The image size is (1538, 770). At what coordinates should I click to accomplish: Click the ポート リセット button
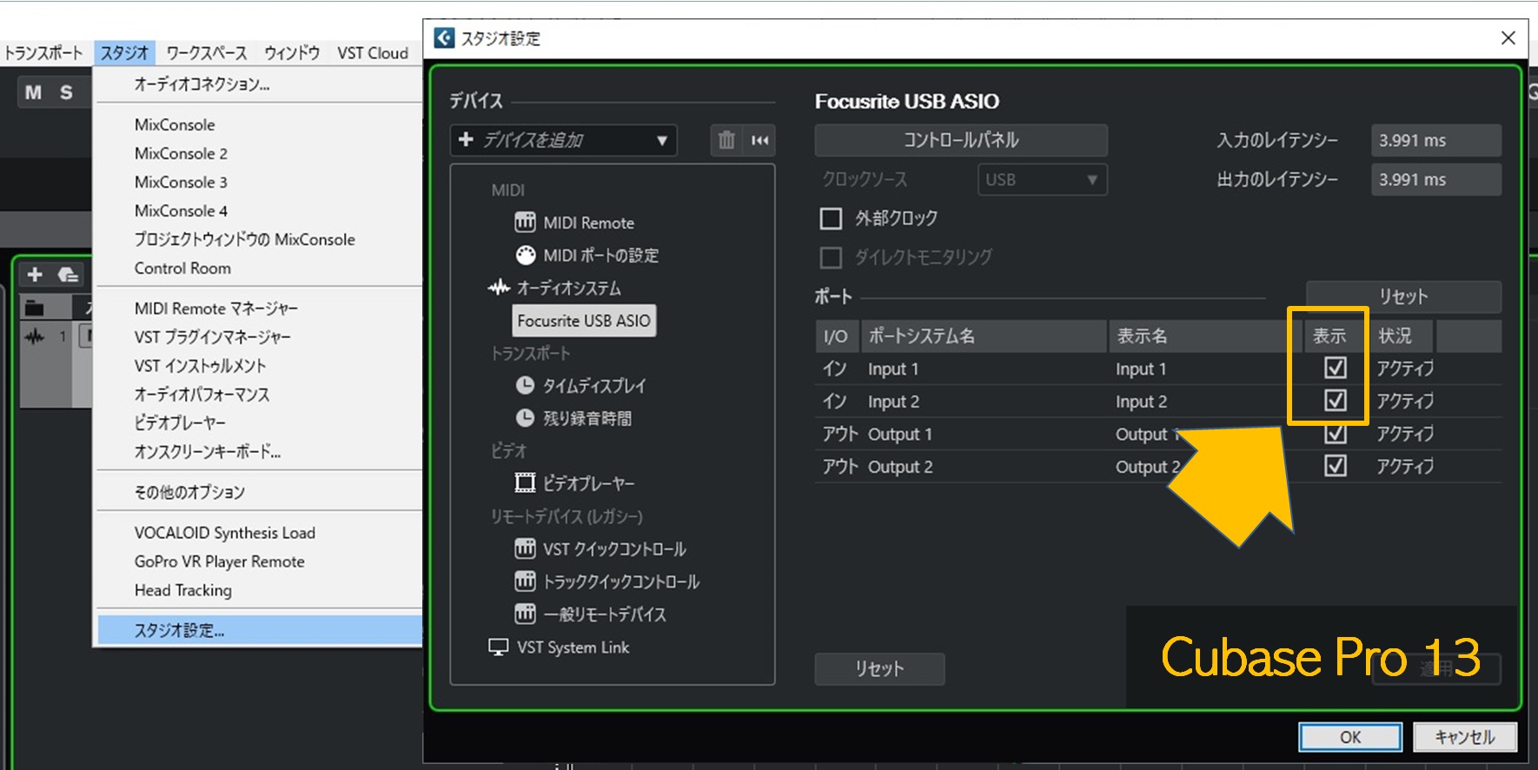1403,296
